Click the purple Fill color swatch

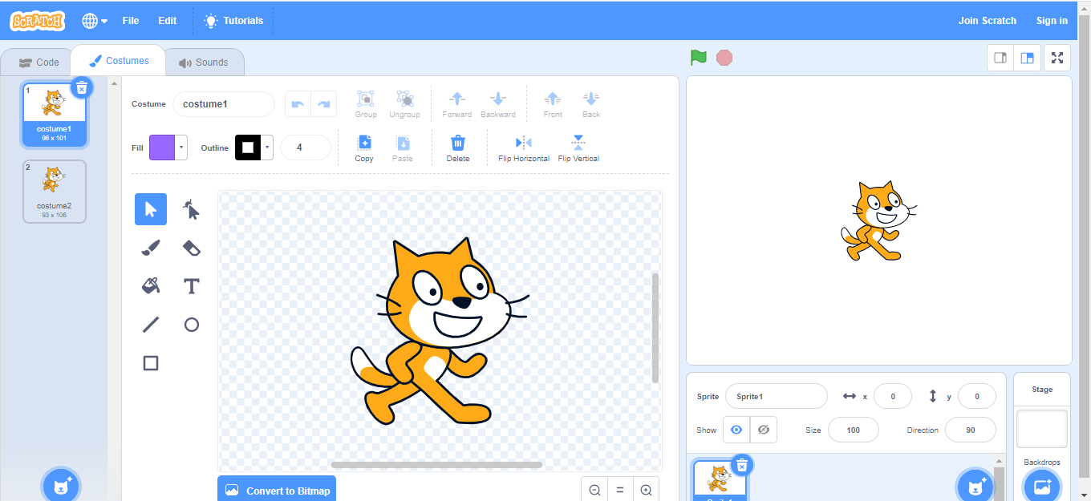pos(163,147)
